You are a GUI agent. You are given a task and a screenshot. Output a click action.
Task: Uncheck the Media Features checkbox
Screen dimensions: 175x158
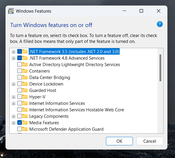pyautogui.click(x=20, y=123)
